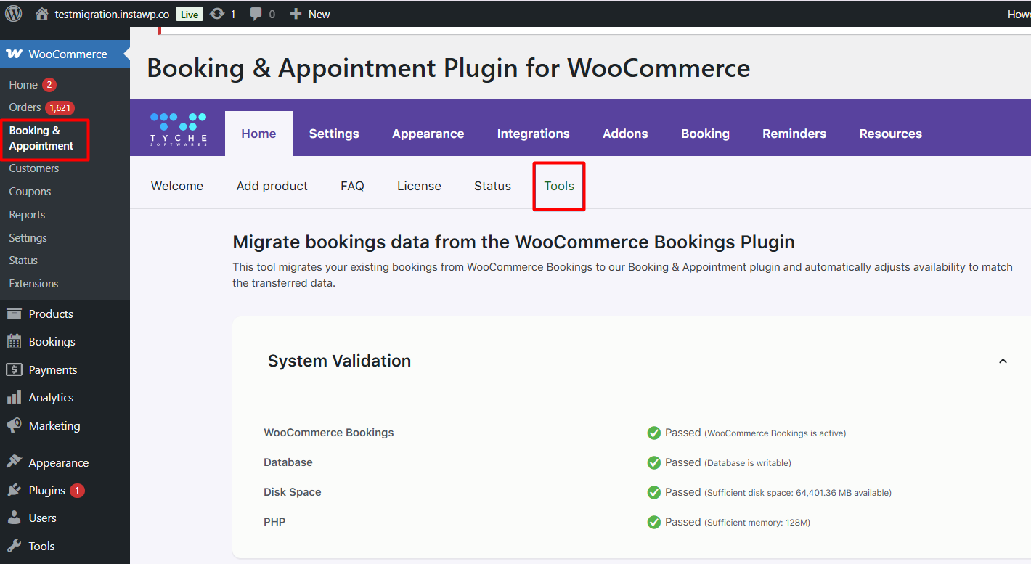The height and width of the screenshot is (564, 1031).
Task: Open WooCommerce Orders page
Action: (x=25, y=107)
